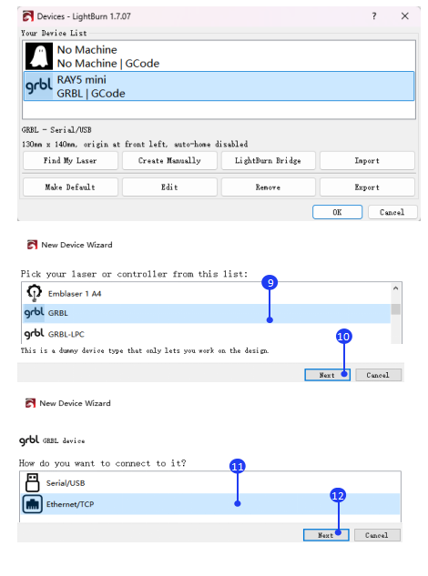
Task: Select the RAY5 mini device entry
Action: [219, 86]
